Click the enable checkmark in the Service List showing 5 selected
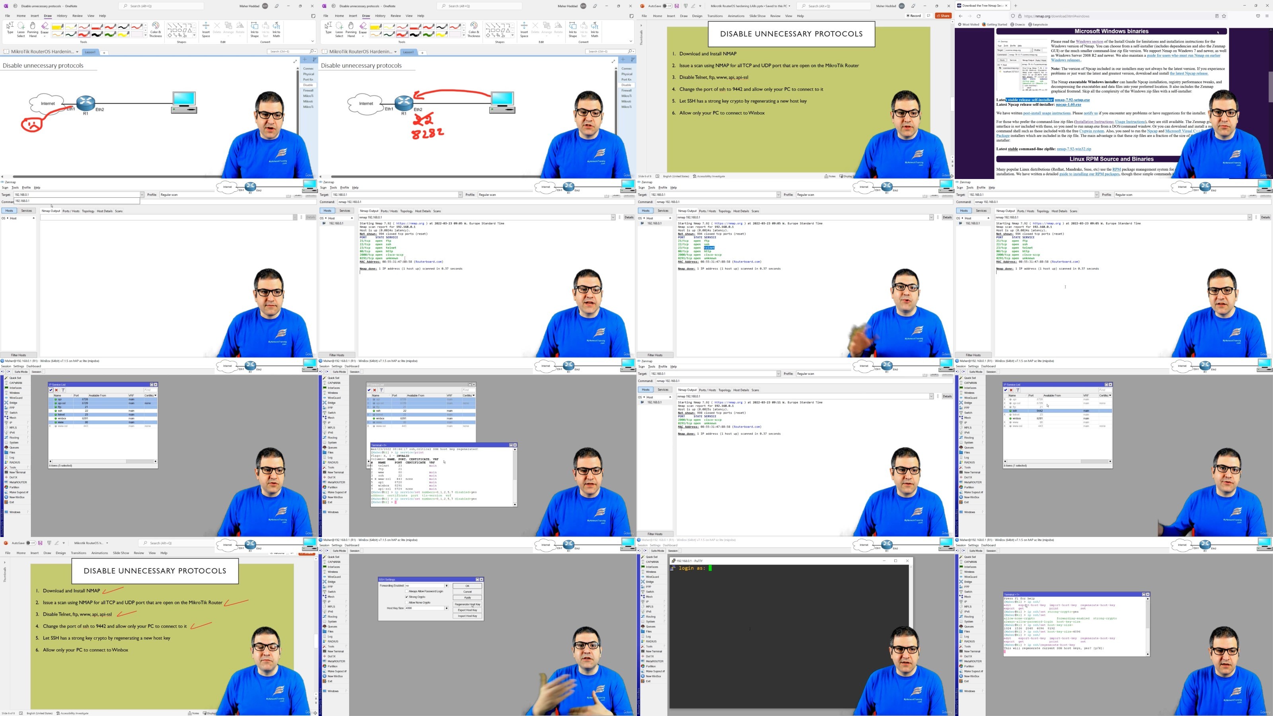The height and width of the screenshot is (716, 1273). (x=51, y=390)
